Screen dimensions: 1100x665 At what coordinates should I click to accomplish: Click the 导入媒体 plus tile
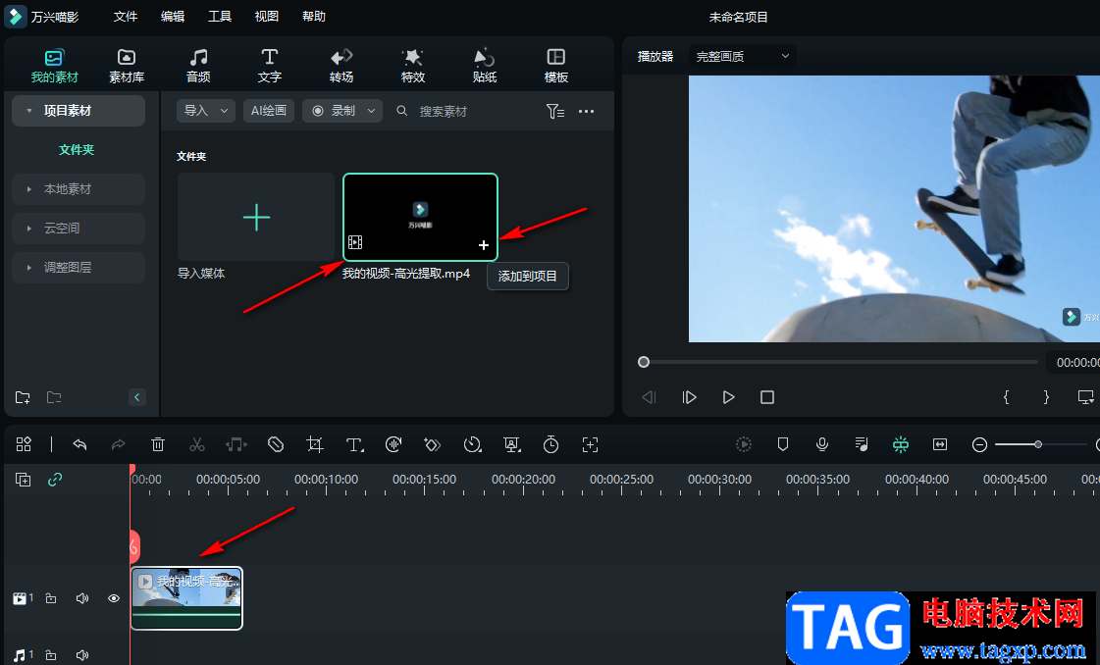tap(256, 218)
